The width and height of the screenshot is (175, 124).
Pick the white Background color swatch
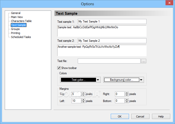122,80
